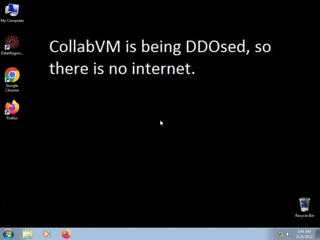Click the Show desktop strip
The height and width of the screenshot is (240, 320).
(318, 234)
